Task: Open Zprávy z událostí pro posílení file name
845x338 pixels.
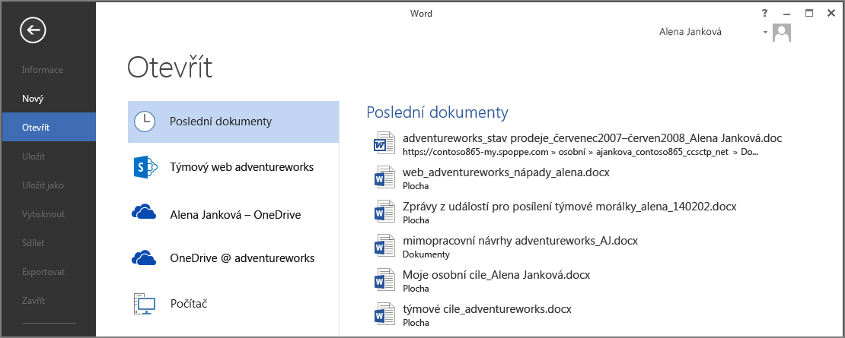Action: click(569, 207)
